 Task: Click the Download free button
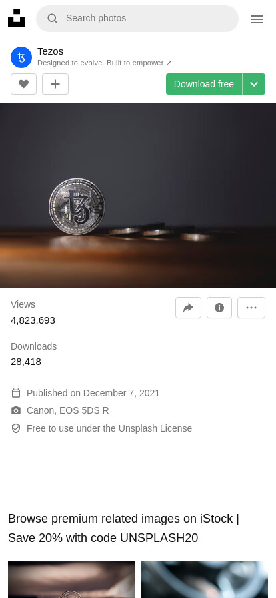point(204,84)
